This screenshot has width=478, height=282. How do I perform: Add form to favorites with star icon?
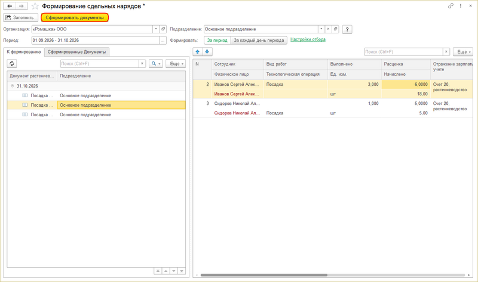pyautogui.click(x=35, y=6)
